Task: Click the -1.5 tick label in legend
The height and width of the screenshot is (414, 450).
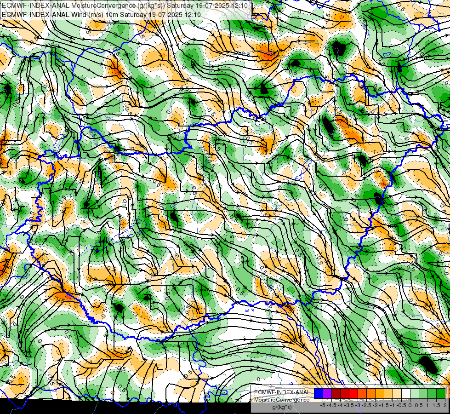Action: tap(384, 405)
